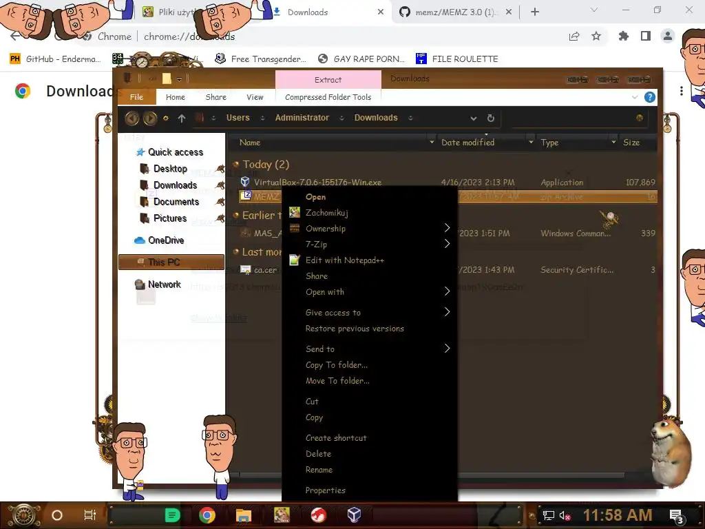The image size is (705, 529).
Task: Open the Chrome extensions puzzle icon
Action: click(x=623, y=37)
